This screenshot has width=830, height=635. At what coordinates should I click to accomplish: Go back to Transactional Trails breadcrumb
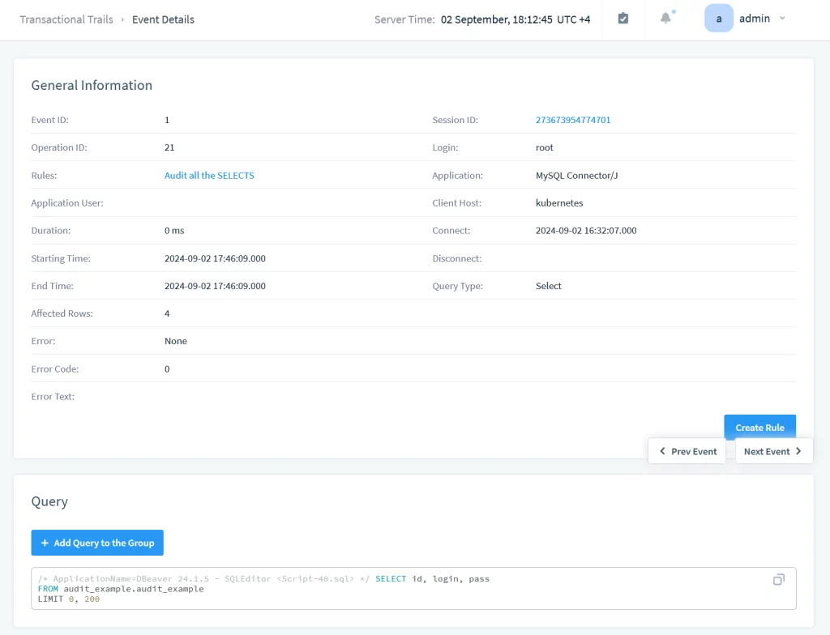66,19
